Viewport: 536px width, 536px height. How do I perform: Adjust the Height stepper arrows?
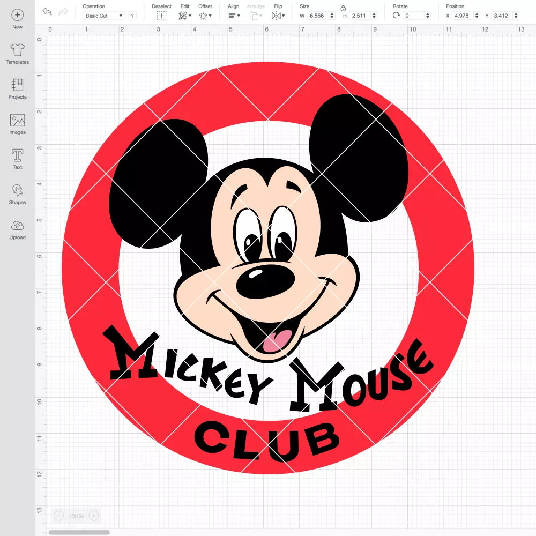[374, 16]
